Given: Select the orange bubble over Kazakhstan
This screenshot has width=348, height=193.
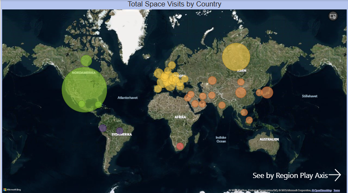Looking at the screenshot, I should pos(212,81).
